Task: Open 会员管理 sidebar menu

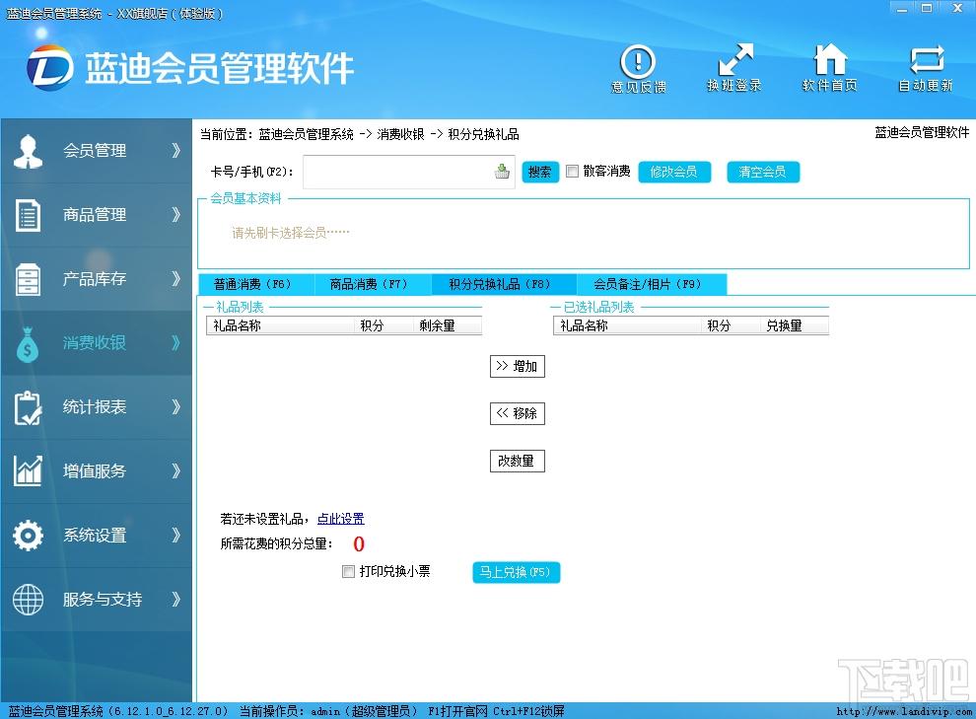Action: point(96,151)
